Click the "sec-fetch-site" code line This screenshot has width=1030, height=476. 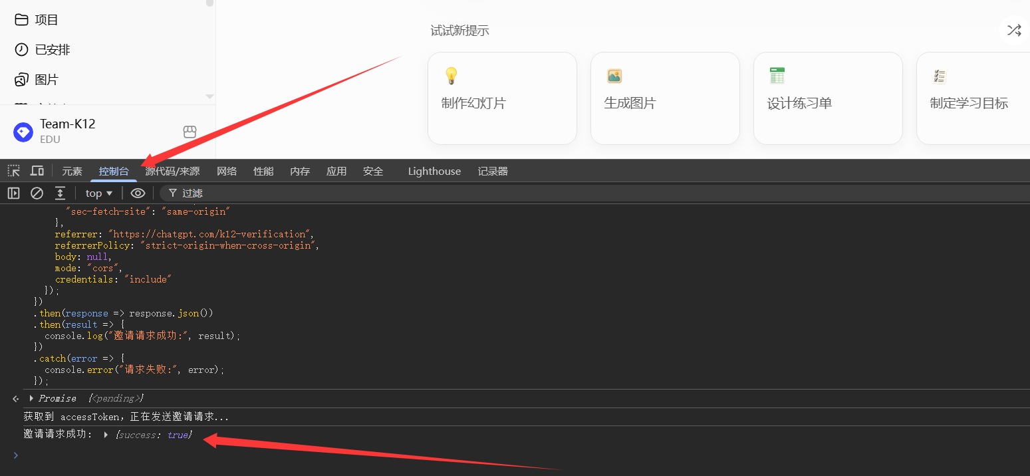(x=148, y=211)
